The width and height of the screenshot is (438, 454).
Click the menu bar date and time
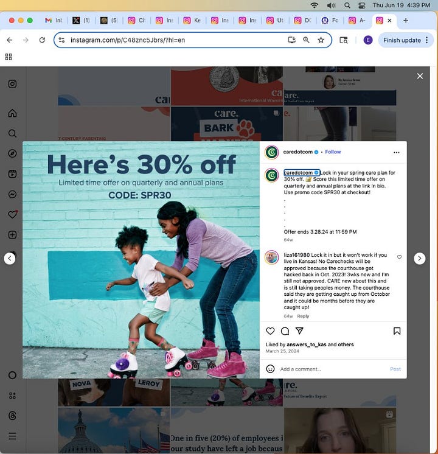pyautogui.click(x=401, y=5)
